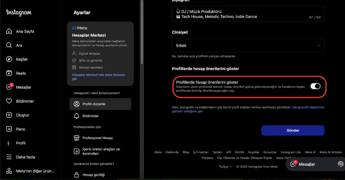Open Ana Sayfa home icon

coord(9,31)
